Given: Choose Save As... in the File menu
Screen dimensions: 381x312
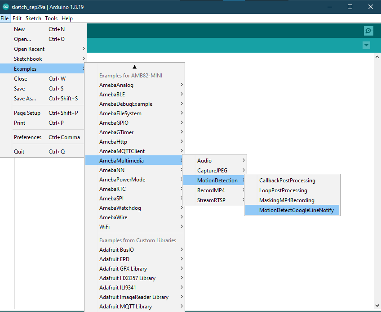Looking at the screenshot, I should pyautogui.click(x=43, y=99).
